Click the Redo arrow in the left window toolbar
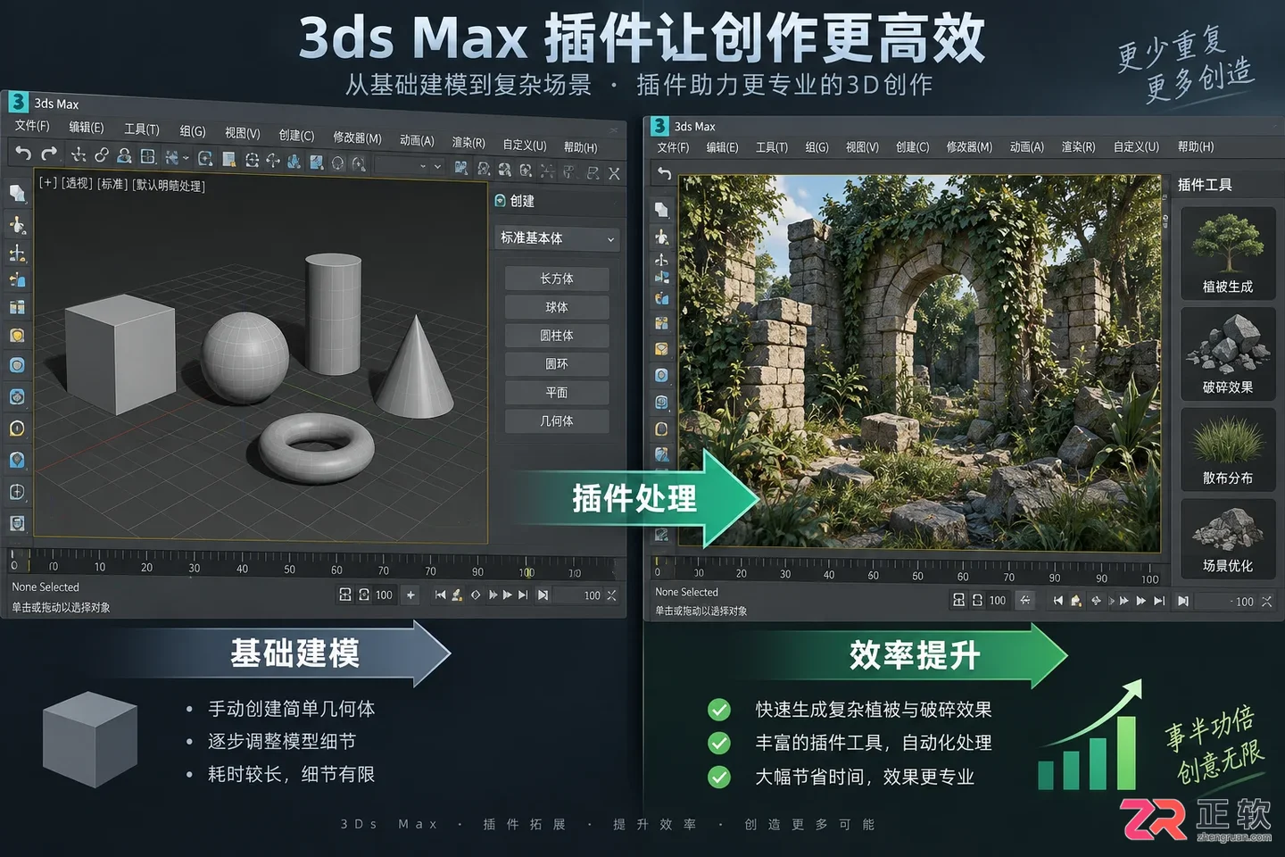This screenshot has height=857, width=1285. (49, 154)
